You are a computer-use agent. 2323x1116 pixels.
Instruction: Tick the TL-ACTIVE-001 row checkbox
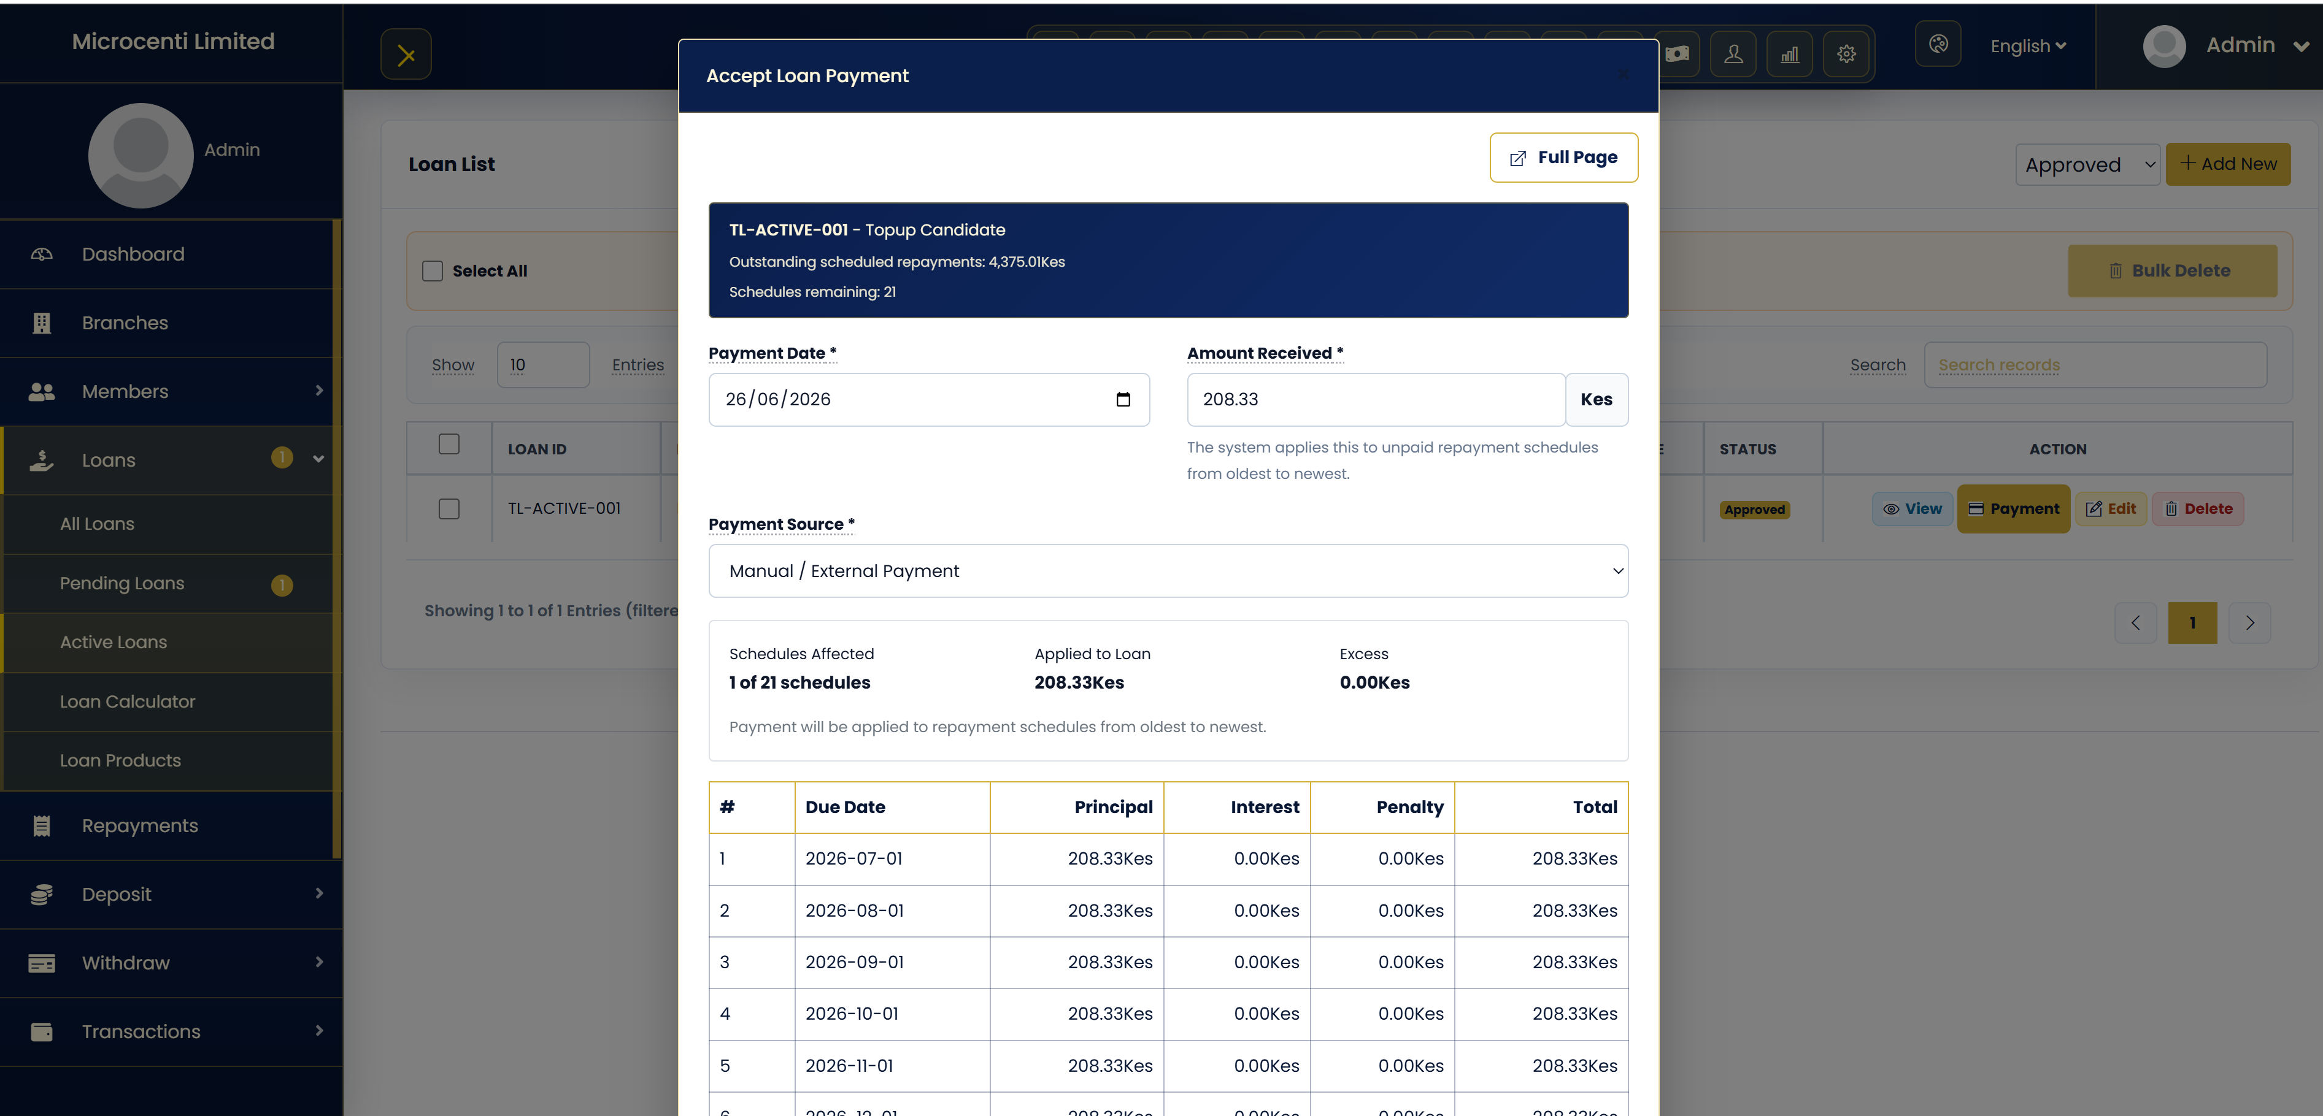[x=449, y=510]
